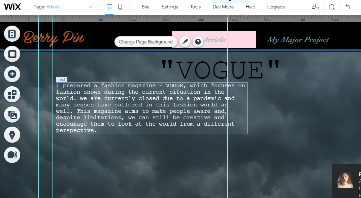This screenshot has height=198, width=361.
Task: Open the Background panel in sidebar
Action: tap(12, 54)
